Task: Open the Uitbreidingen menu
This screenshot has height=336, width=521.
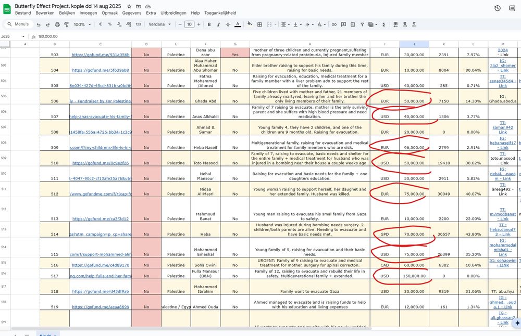Action: (173, 13)
